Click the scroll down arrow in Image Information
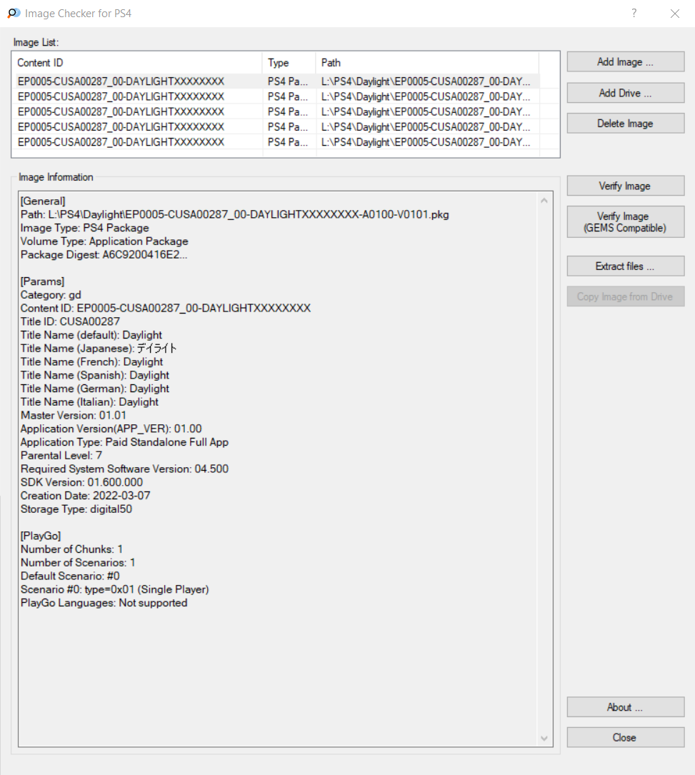This screenshot has width=695, height=775. (x=545, y=738)
